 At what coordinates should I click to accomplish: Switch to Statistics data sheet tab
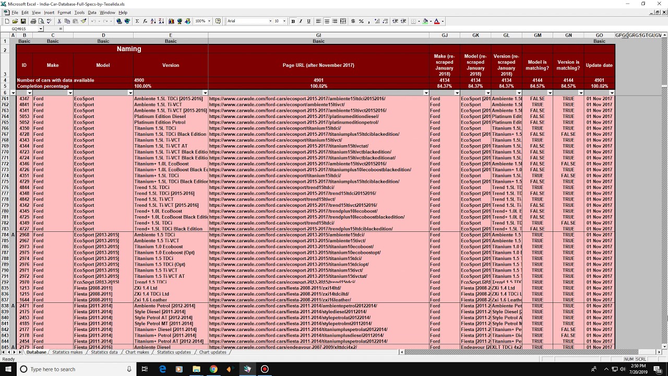[x=104, y=352]
